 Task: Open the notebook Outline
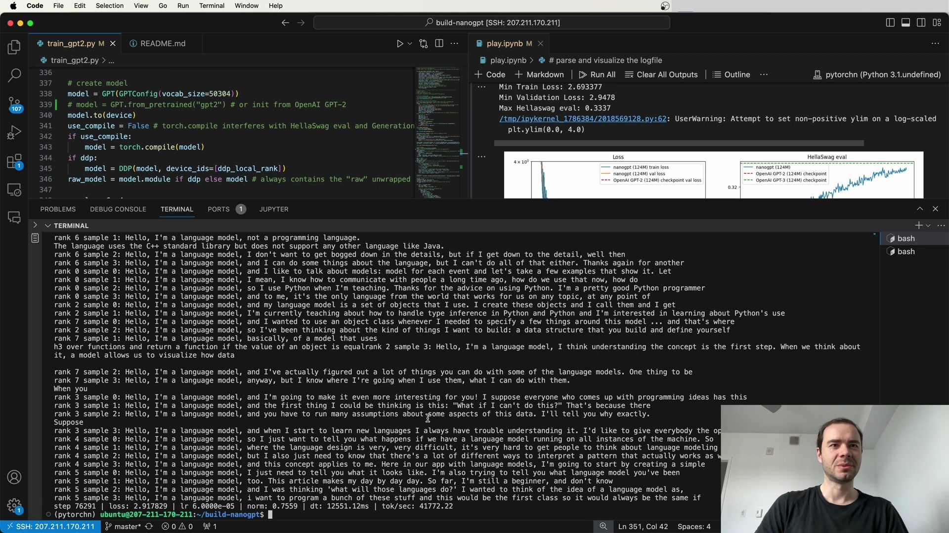pyautogui.click(x=731, y=75)
